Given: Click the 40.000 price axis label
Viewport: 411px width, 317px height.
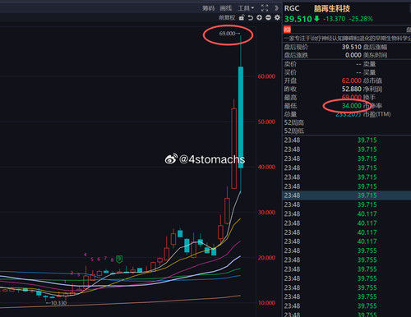Looking at the screenshot, I should click(x=266, y=167).
